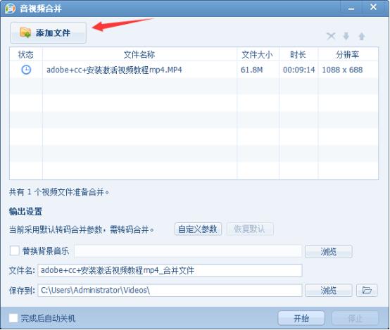This screenshot has width=390, height=330.
Task: Close the 音视频合并 window
Action: (373, 7)
